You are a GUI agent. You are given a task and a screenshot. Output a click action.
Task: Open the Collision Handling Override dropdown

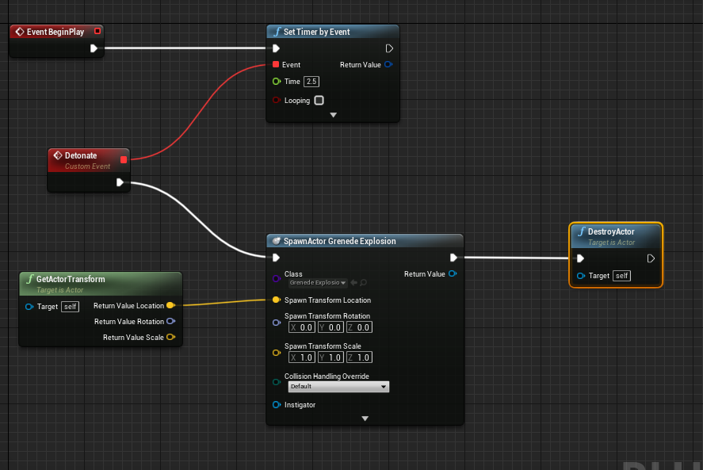pyautogui.click(x=338, y=387)
